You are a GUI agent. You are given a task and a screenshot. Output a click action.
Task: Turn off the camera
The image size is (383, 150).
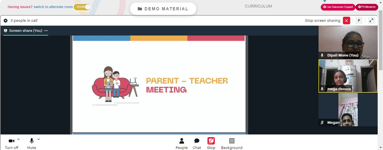pos(11,143)
